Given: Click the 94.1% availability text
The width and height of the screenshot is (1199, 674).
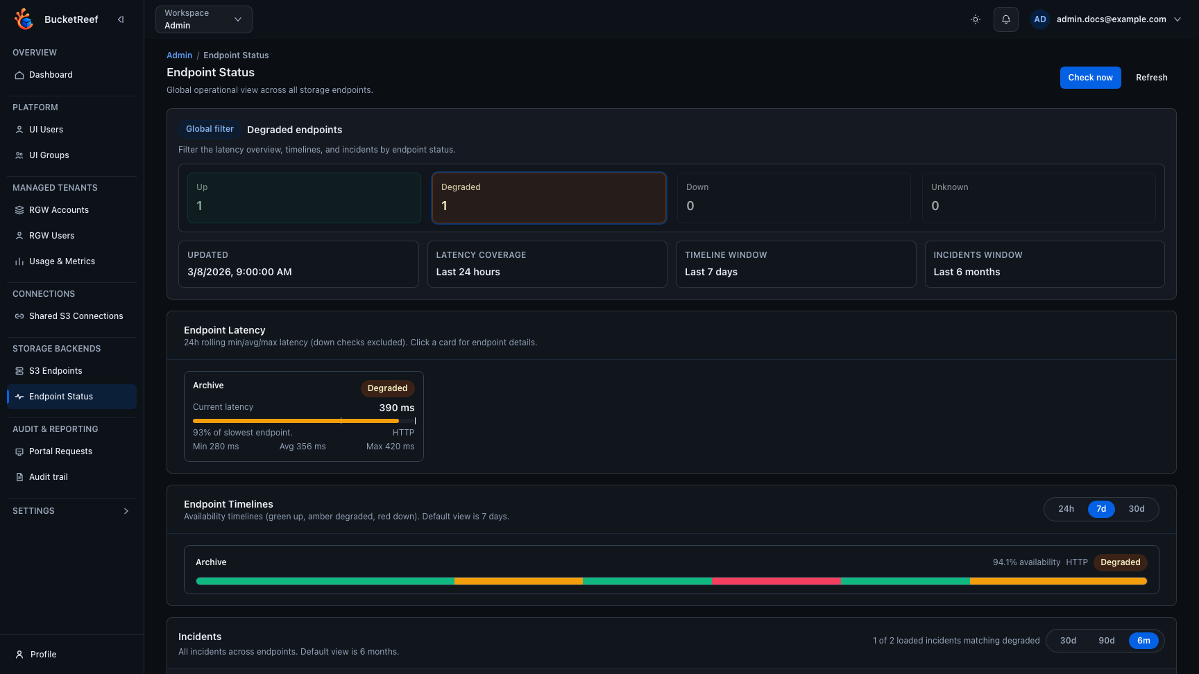Looking at the screenshot, I should tap(1026, 562).
